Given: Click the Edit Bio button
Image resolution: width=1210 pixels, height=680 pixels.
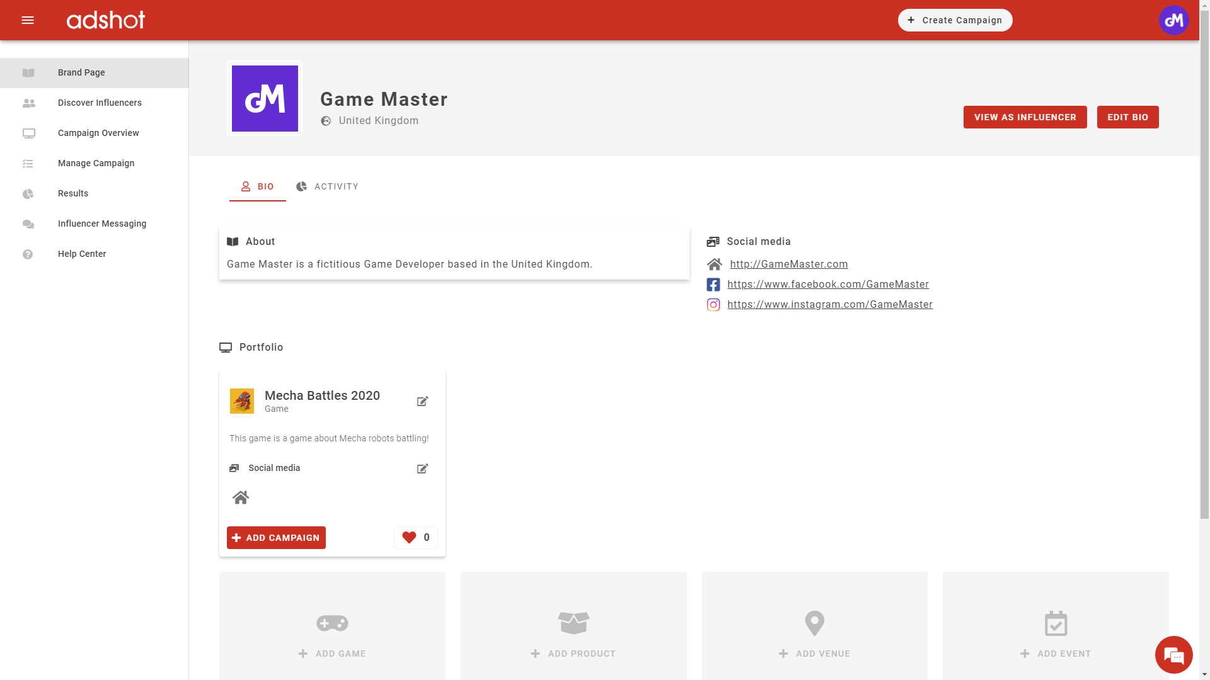Looking at the screenshot, I should click(x=1127, y=117).
